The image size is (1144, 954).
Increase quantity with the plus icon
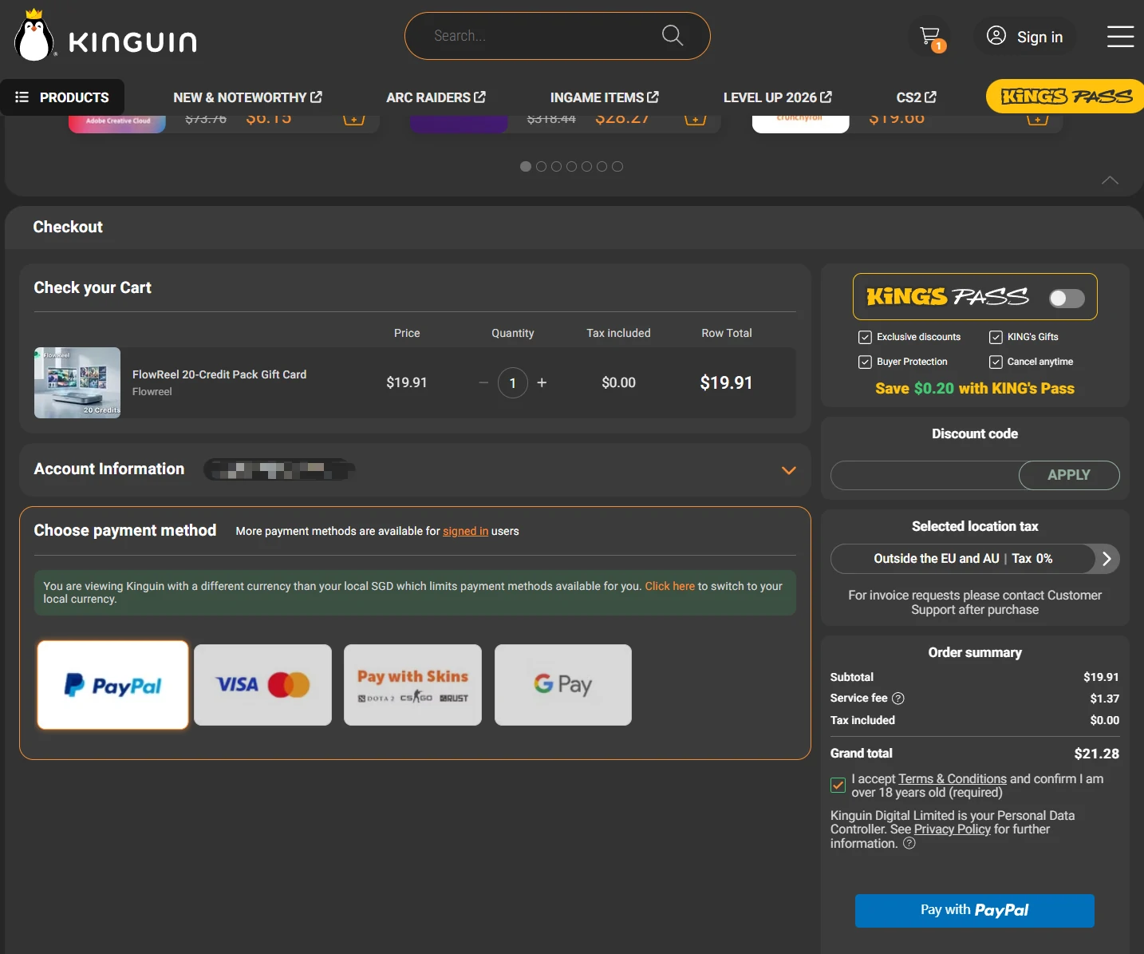coord(542,382)
